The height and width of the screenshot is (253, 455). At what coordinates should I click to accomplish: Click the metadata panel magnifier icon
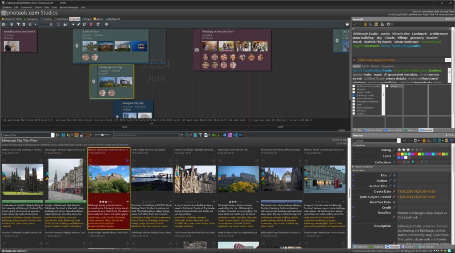point(435,141)
